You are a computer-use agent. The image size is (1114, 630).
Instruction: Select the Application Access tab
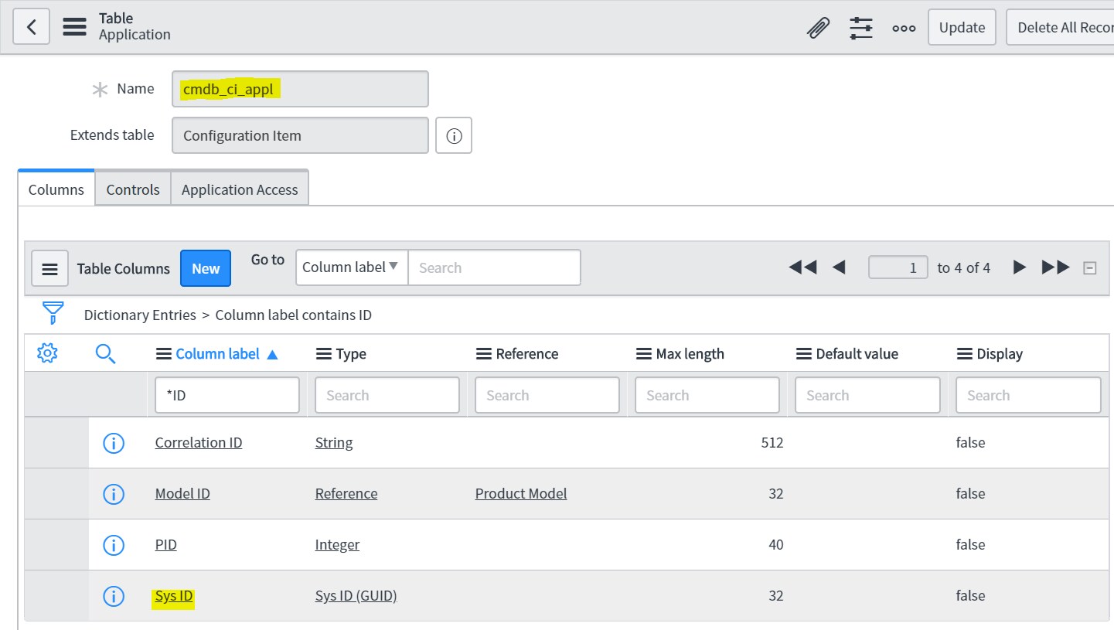[x=240, y=188]
